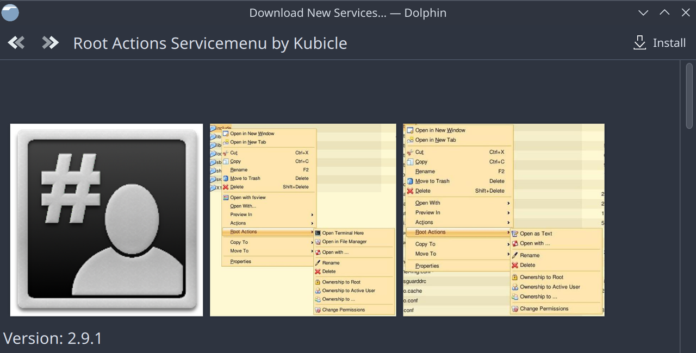Close the Download New Services window

click(686, 12)
